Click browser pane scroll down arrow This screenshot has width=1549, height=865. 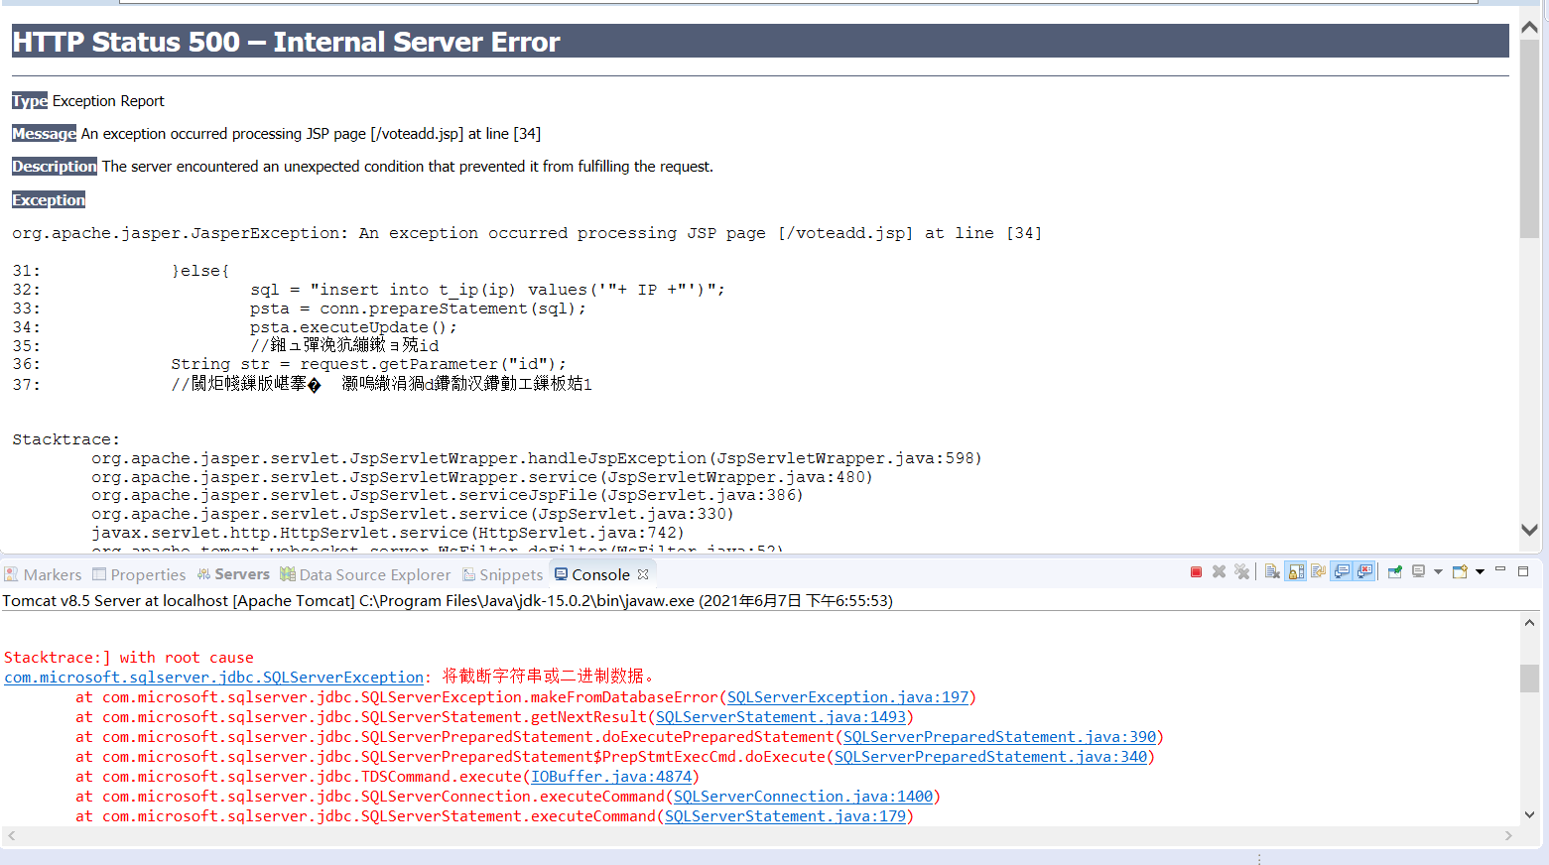(x=1529, y=530)
